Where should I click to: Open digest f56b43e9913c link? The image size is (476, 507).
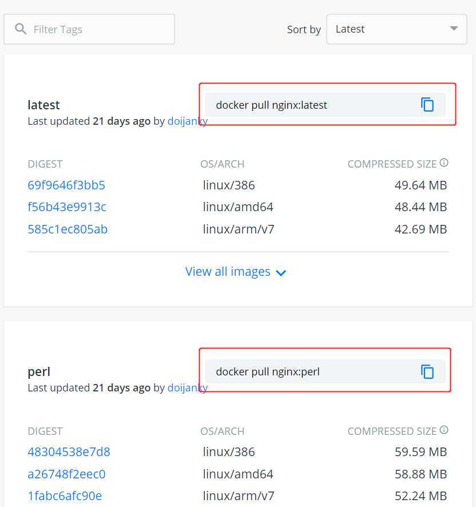click(67, 207)
